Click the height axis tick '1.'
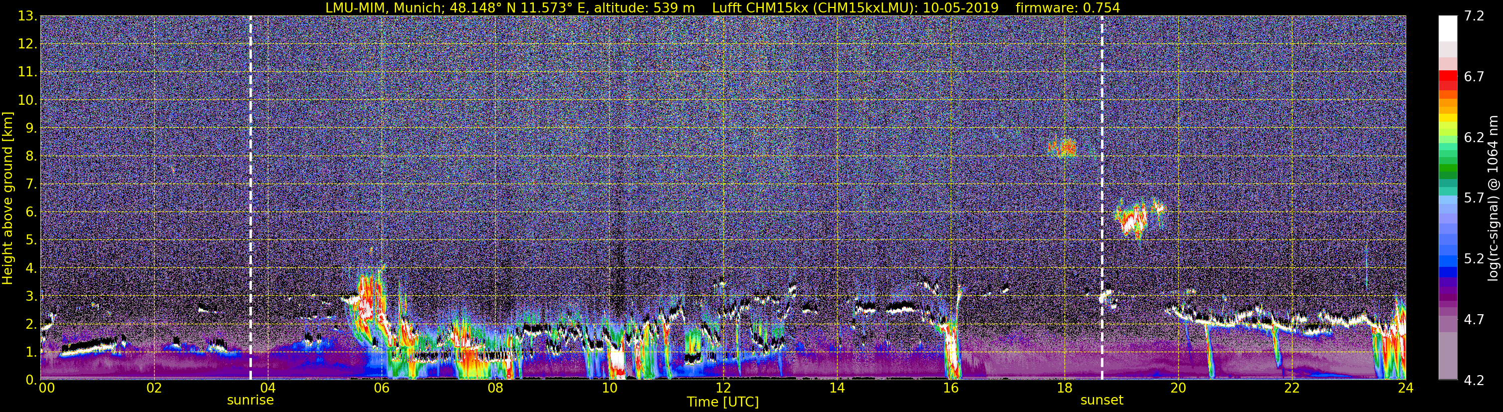The width and height of the screenshot is (1503, 412). 31,352
